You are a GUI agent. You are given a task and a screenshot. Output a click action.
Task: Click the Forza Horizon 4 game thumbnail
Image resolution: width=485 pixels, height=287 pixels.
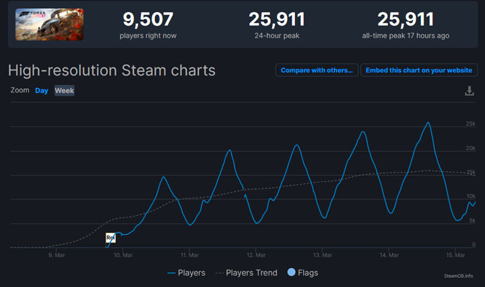(49, 24)
